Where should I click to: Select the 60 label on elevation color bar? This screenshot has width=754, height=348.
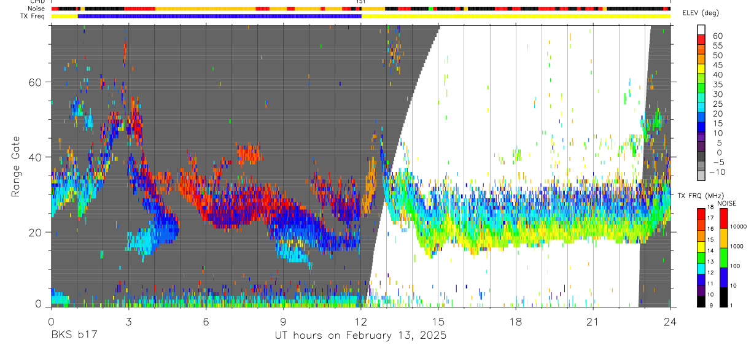[717, 36]
